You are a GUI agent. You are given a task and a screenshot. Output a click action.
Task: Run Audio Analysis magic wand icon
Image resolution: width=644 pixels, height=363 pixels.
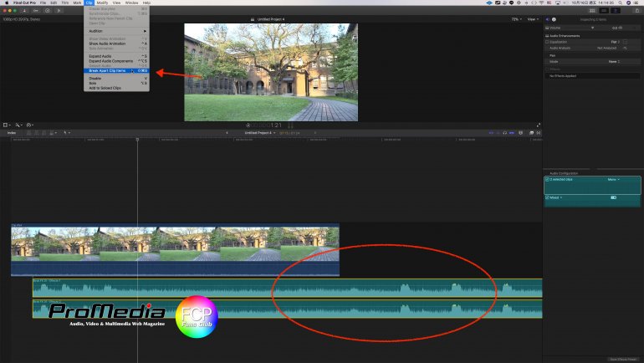[x=625, y=48]
